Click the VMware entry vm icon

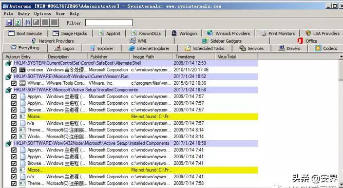(x=22, y=83)
